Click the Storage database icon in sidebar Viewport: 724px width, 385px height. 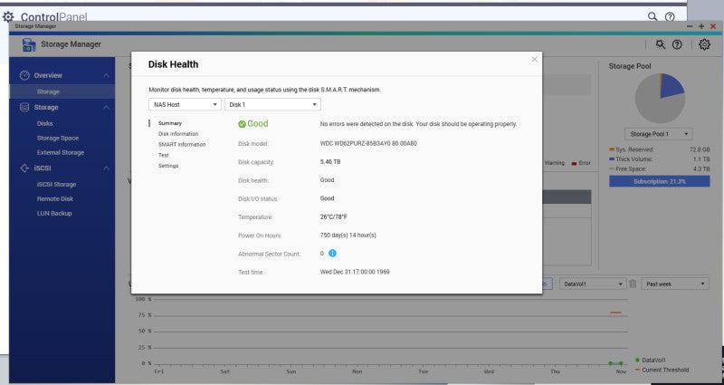[x=24, y=107]
